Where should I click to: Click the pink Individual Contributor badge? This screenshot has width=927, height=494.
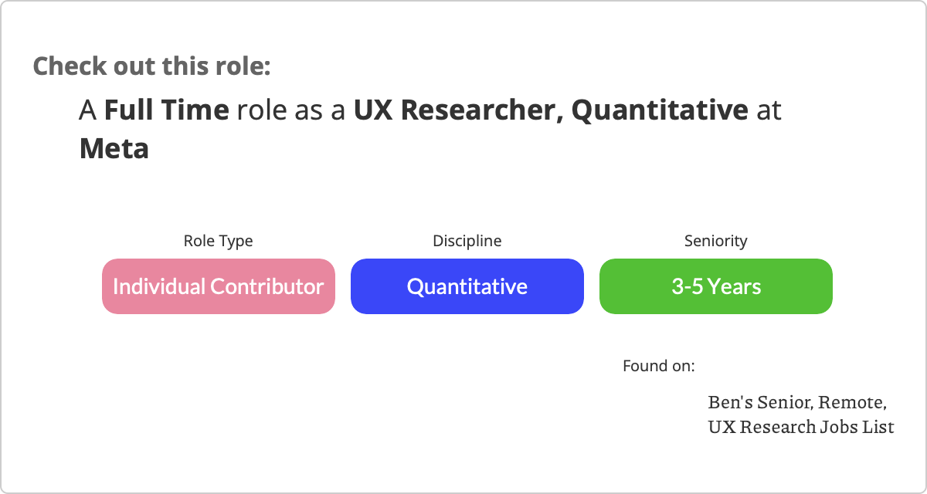(x=219, y=286)
